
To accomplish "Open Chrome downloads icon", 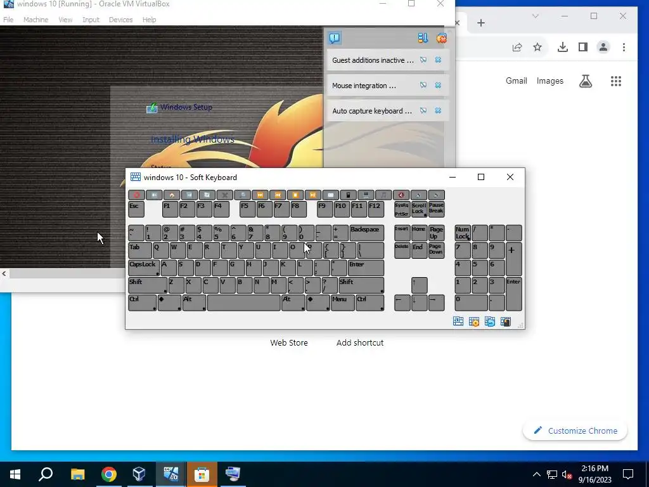I will (563, 47).
